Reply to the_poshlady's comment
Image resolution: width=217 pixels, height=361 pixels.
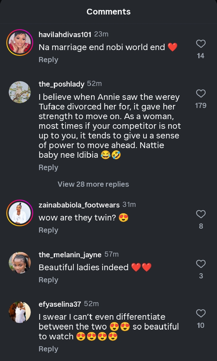tap(48, 168)
